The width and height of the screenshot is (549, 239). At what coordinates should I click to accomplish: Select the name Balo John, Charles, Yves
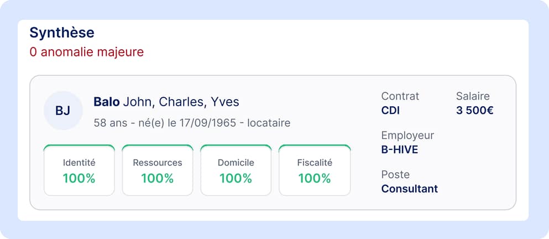click(x=166, y=102)
